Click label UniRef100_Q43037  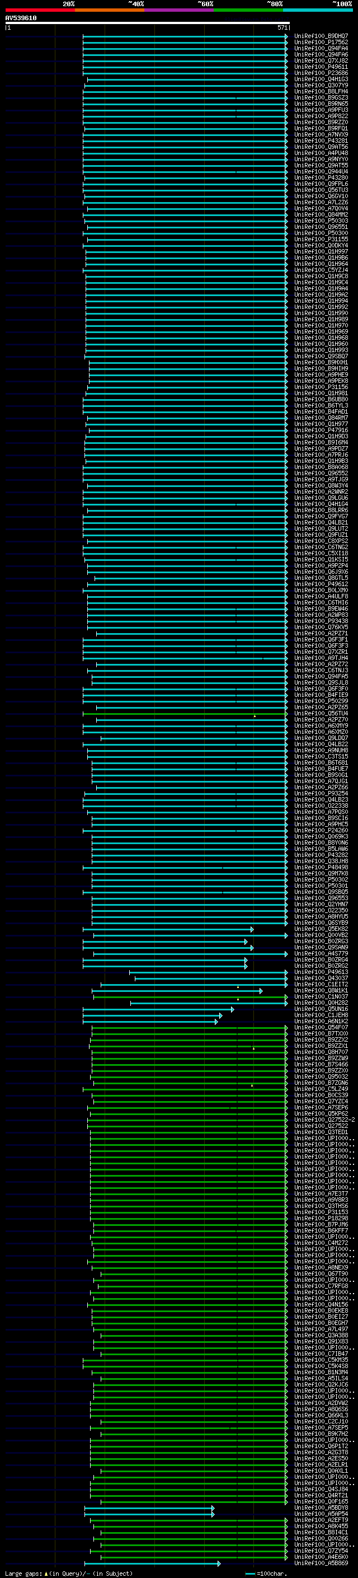pyautogui.click(x=321, y=978)
